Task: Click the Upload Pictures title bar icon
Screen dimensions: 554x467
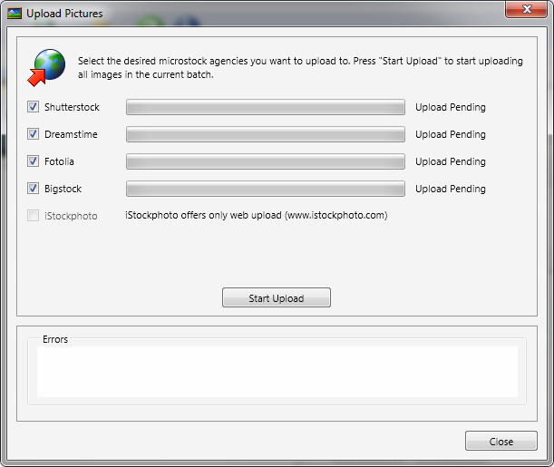Action: coord(15,14)
